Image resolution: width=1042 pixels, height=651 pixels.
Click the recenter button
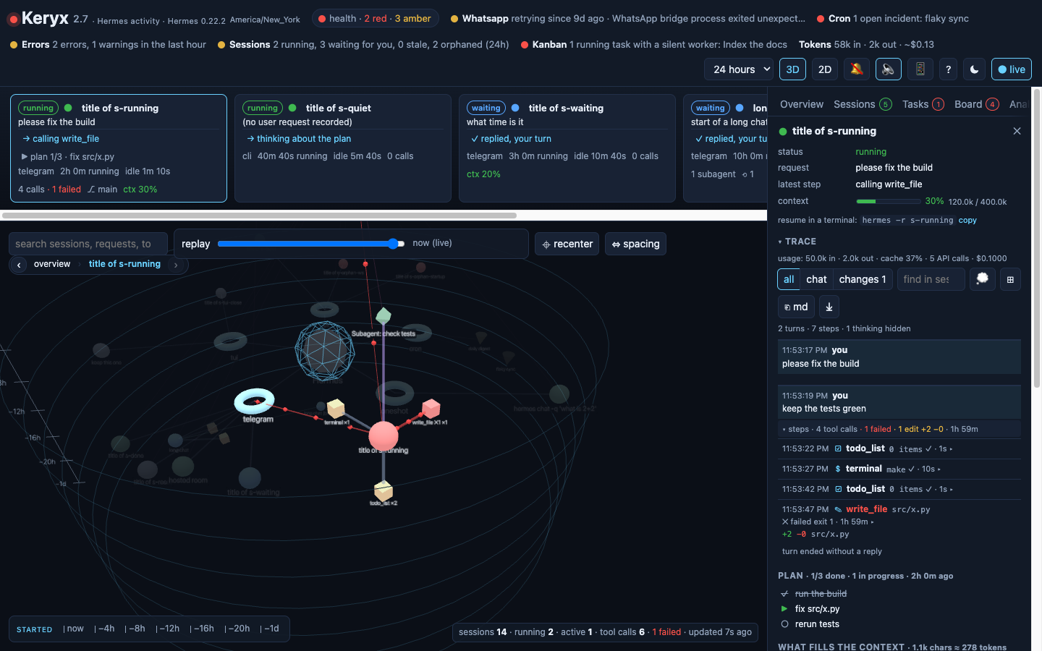(x=567, y=244)
